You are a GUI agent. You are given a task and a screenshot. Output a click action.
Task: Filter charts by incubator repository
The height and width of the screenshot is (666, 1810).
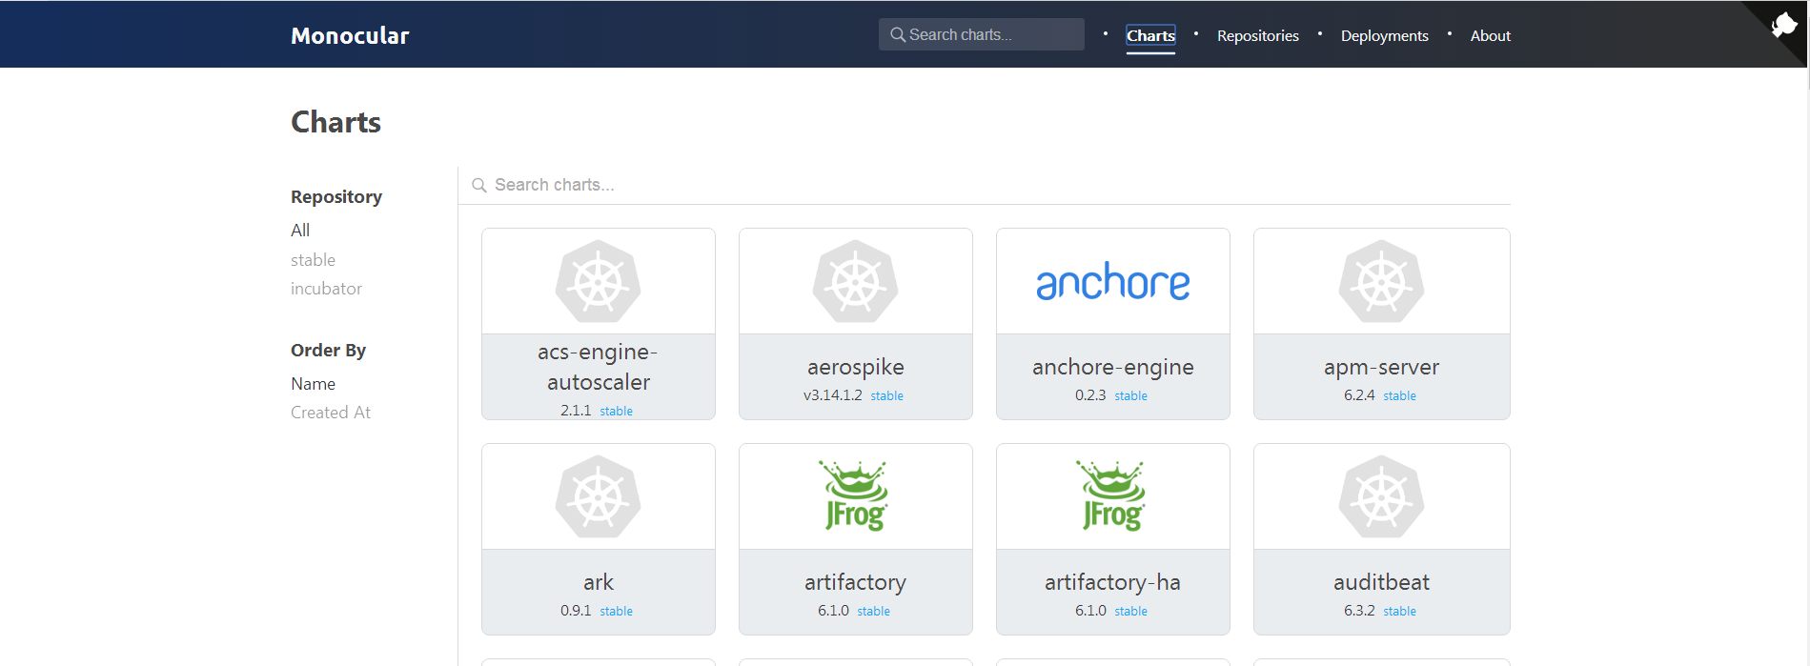coord(326,288)
